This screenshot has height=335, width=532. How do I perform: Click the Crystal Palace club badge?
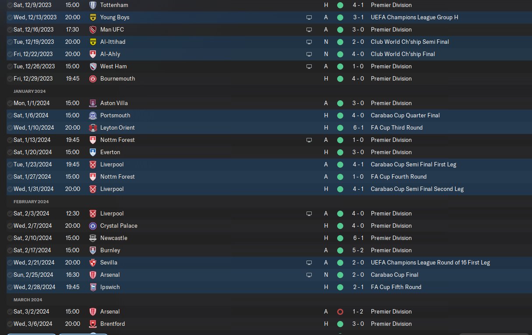92,226
